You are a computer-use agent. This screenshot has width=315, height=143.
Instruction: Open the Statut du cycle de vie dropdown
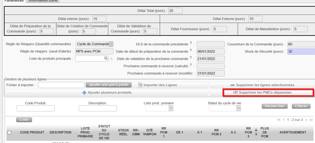coord(225,108)
